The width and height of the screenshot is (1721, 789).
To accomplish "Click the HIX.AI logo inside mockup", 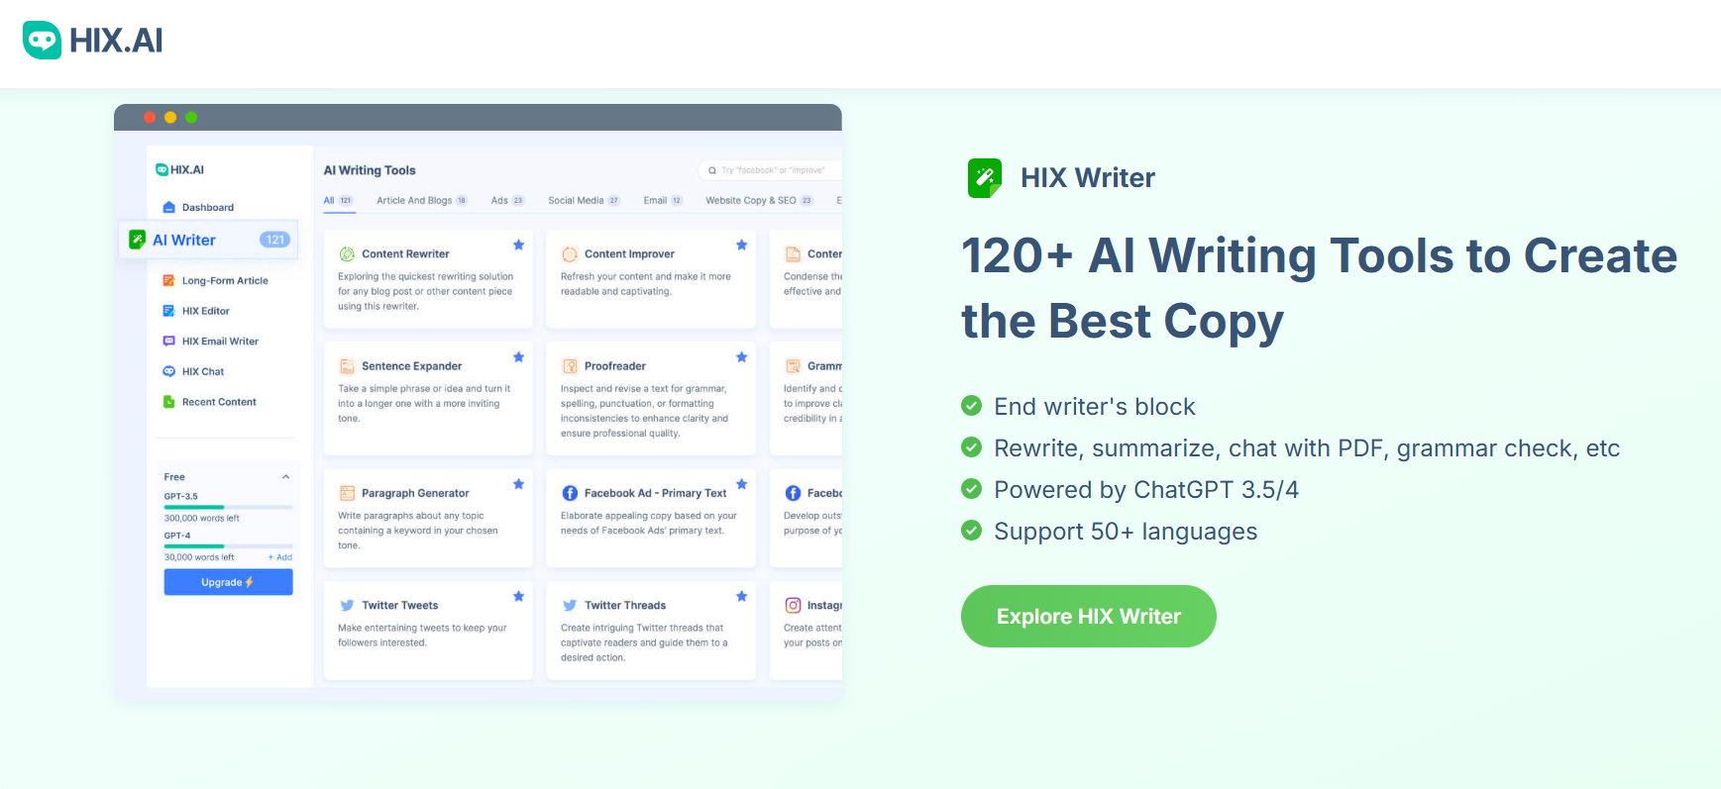I will [x=179, y=169].
